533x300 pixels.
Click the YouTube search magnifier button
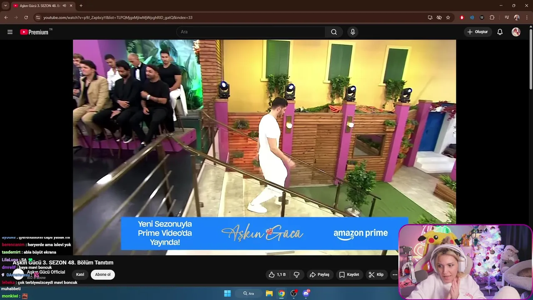coord(334,32)
